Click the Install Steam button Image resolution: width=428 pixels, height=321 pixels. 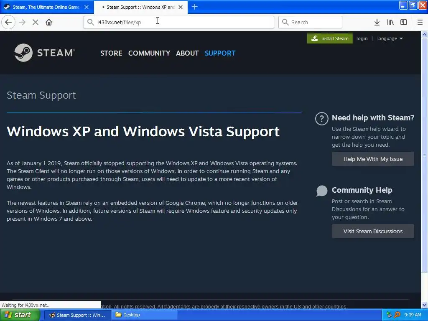pyautogui.click(x=330, y=38)
